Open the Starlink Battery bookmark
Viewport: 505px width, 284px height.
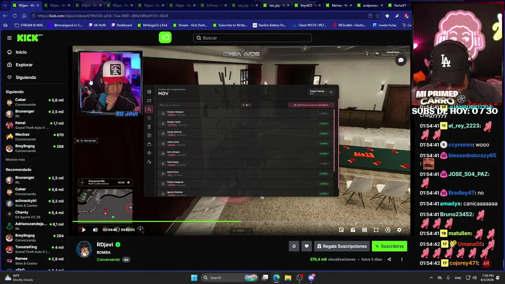[x=269, y=25]
